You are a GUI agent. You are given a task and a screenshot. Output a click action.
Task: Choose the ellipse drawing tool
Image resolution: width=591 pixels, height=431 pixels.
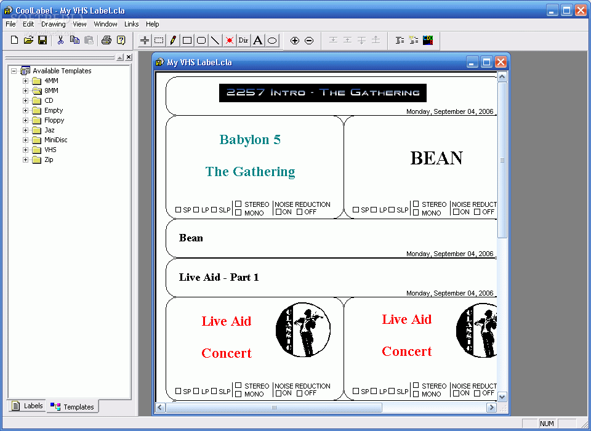pos(271,41)
